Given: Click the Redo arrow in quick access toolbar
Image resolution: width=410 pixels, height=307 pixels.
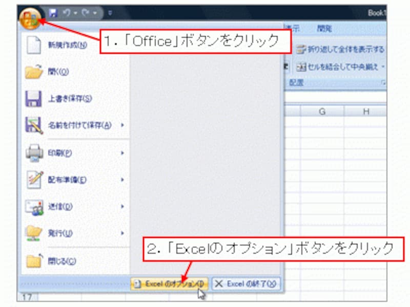Looking at the screenshot, I should (86, 12).
